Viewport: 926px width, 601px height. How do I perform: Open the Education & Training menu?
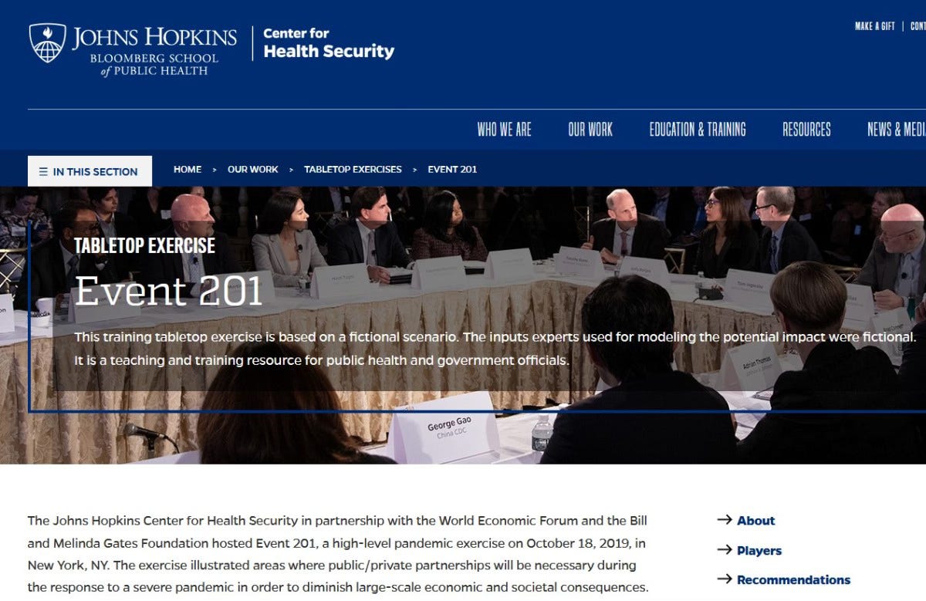click(x=698, y=130)
